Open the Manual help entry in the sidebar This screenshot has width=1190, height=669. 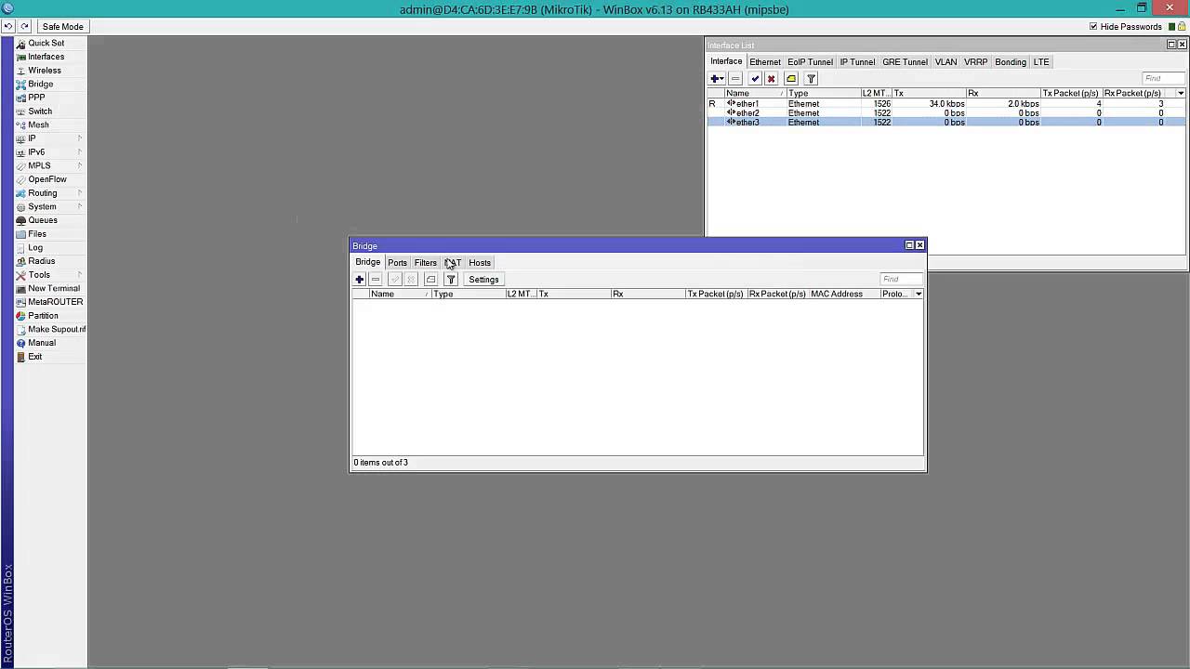[x=41, y=343]
